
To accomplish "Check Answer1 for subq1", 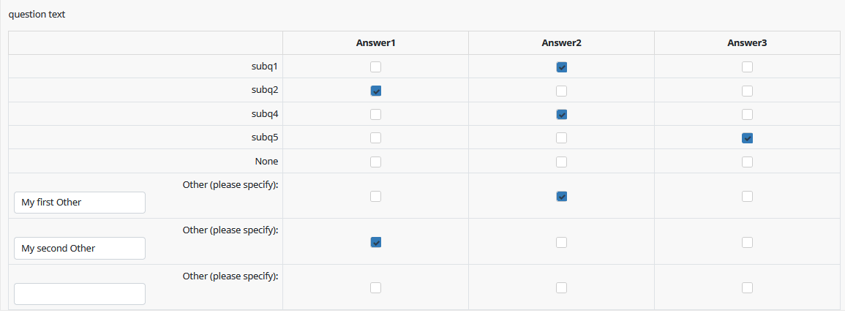I will tap(375, 67).
